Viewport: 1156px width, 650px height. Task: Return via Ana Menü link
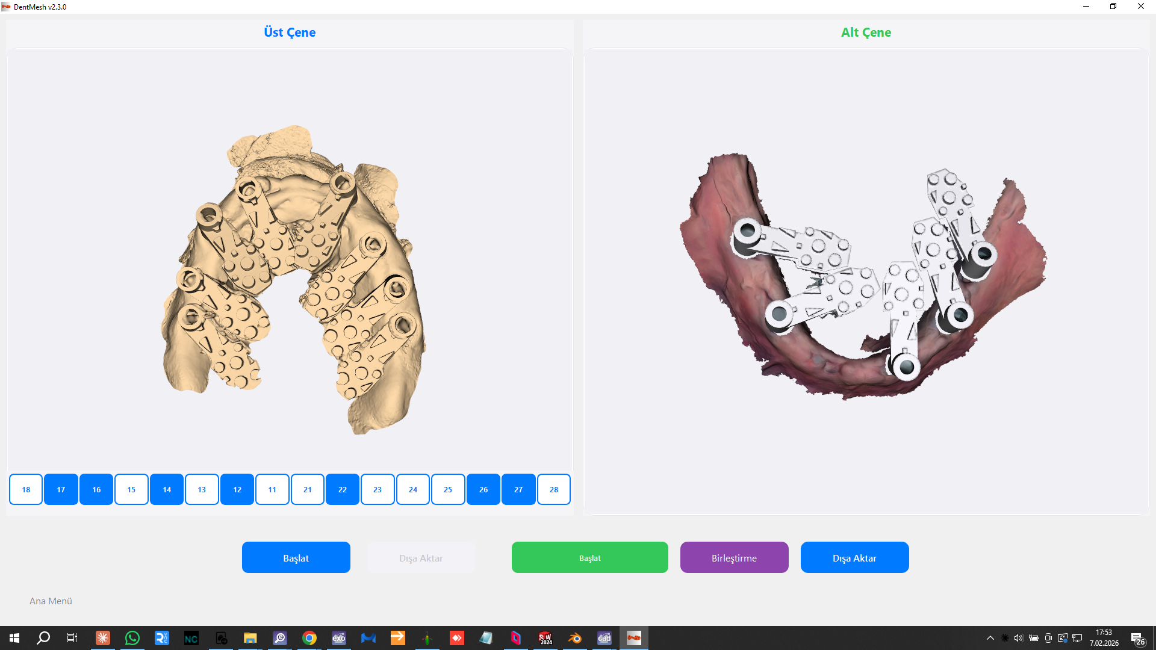[51, 601]
